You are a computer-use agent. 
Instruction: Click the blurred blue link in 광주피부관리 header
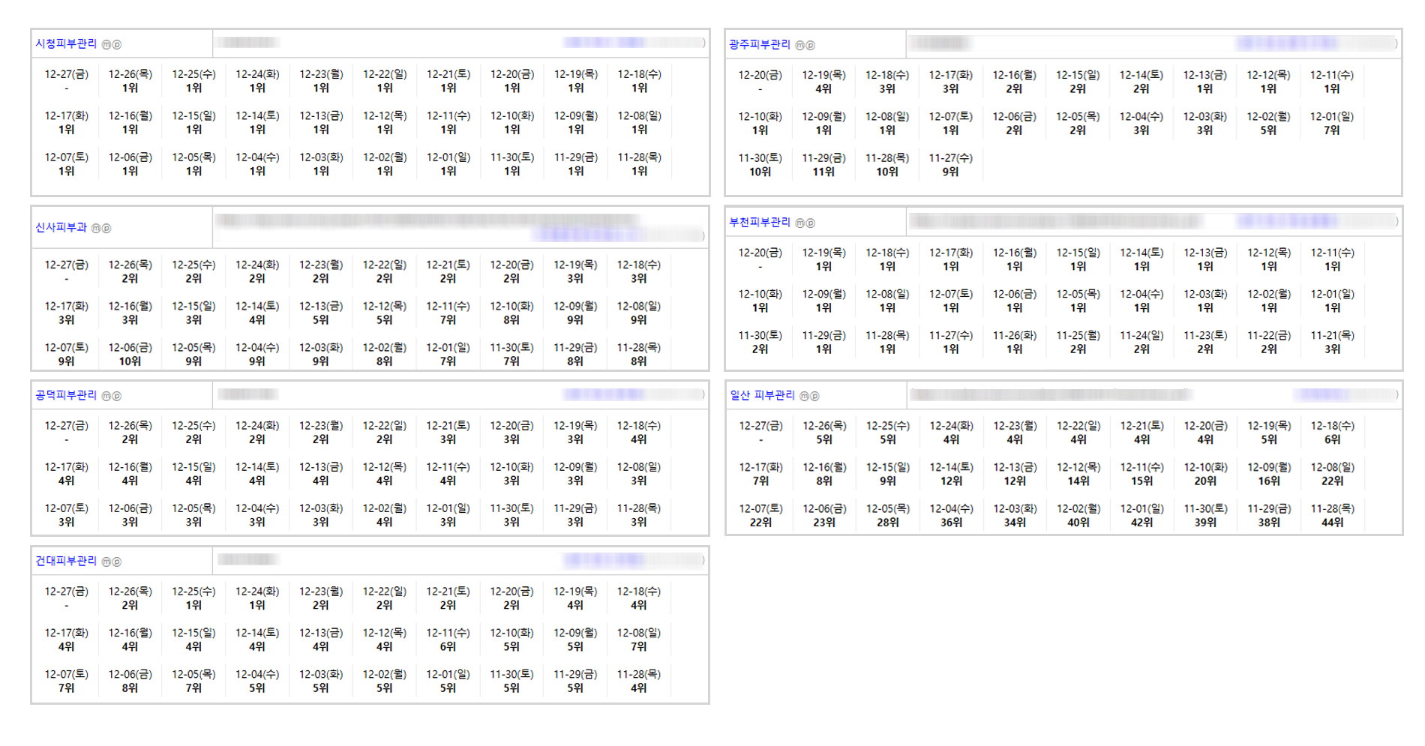pos(1286,43)
